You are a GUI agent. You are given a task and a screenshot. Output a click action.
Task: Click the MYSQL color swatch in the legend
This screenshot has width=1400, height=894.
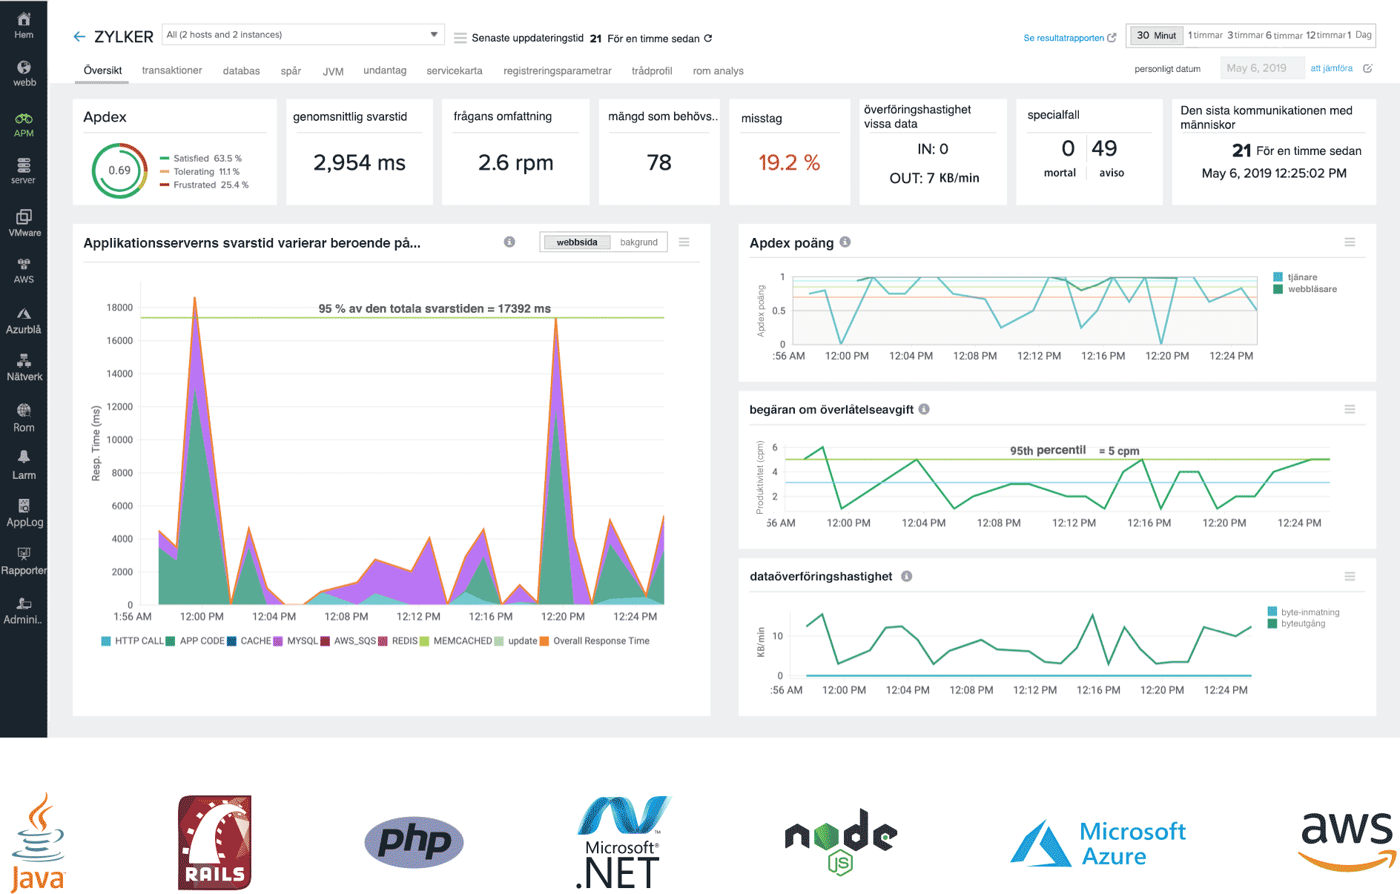coord(276,640)
